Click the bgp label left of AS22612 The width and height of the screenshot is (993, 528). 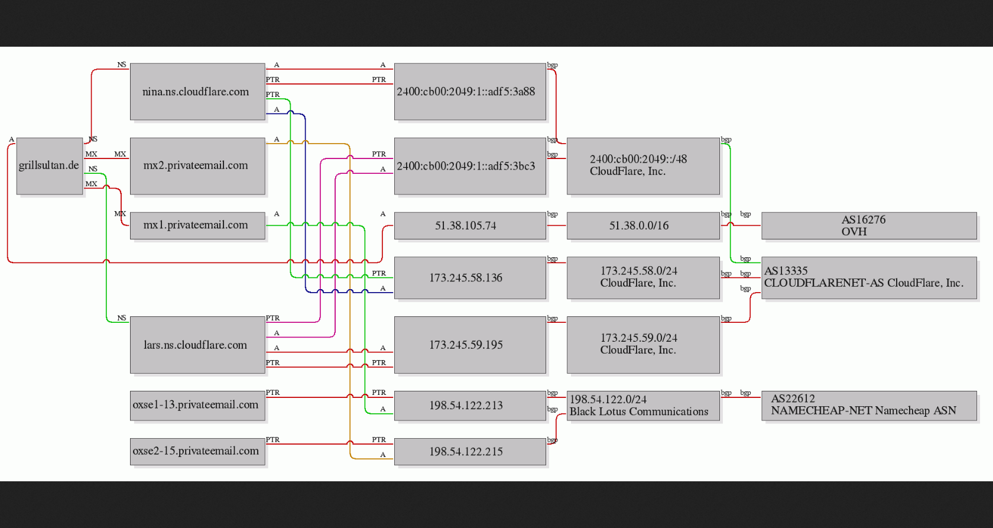(745, 393)
